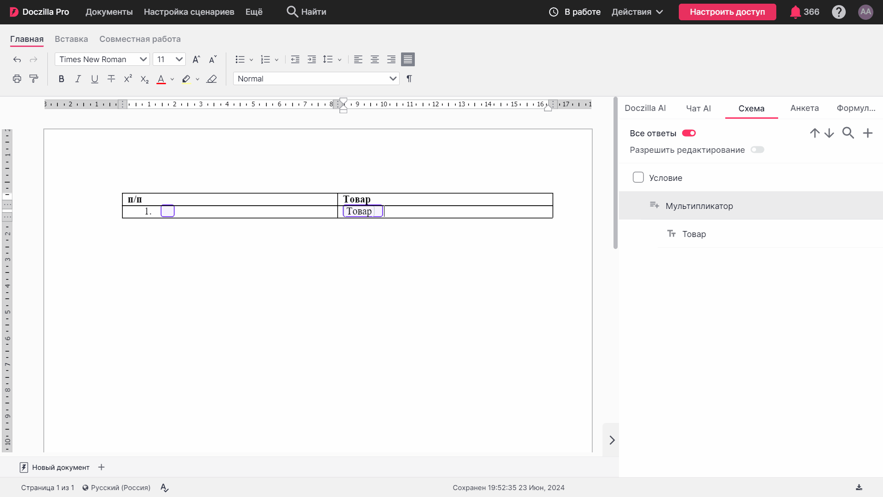Insert a bulleted list
This screenshot has height=497, width=883.
(240, 59)
